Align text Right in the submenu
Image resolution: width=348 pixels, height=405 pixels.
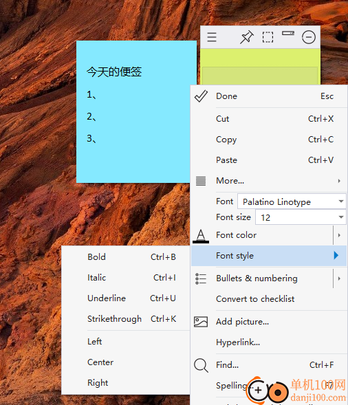[126, 383]
